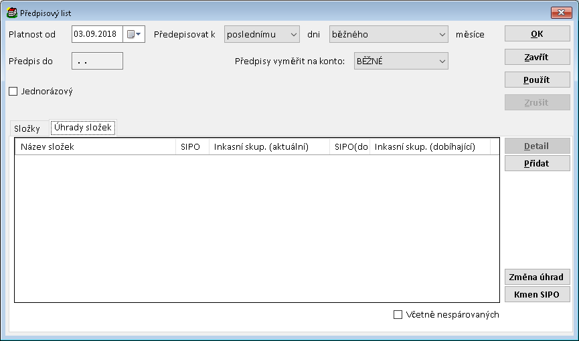
Task: Click into the Platnost od date field
Action: click(x=97, y=34)
